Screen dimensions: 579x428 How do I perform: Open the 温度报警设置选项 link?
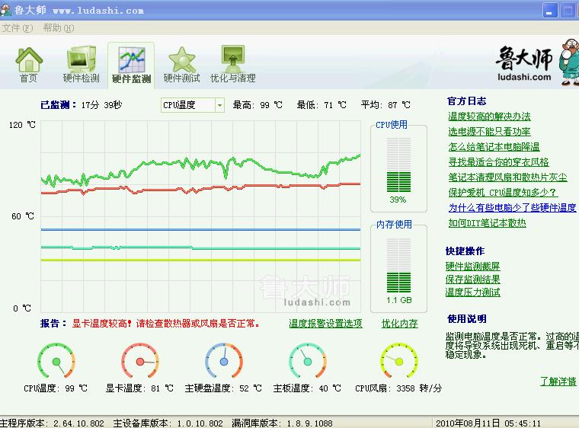pyautogui.click(x=325, y=323)
